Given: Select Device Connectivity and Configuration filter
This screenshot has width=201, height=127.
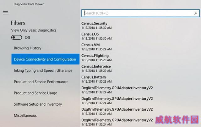Looking at the screenshot, I should click(45, 59).
